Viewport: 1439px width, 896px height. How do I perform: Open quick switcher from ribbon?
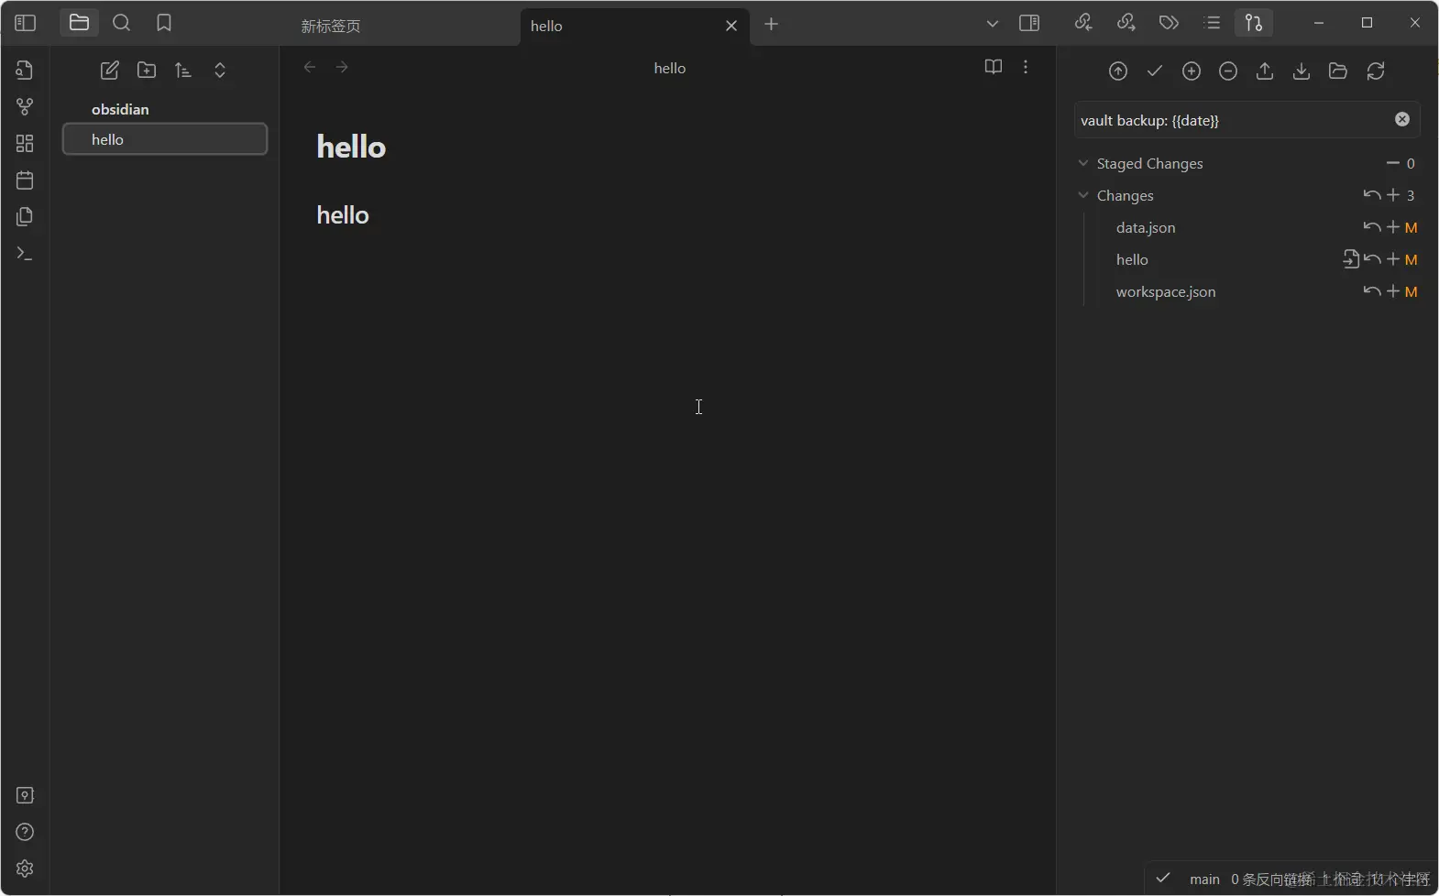click(25, 71)
